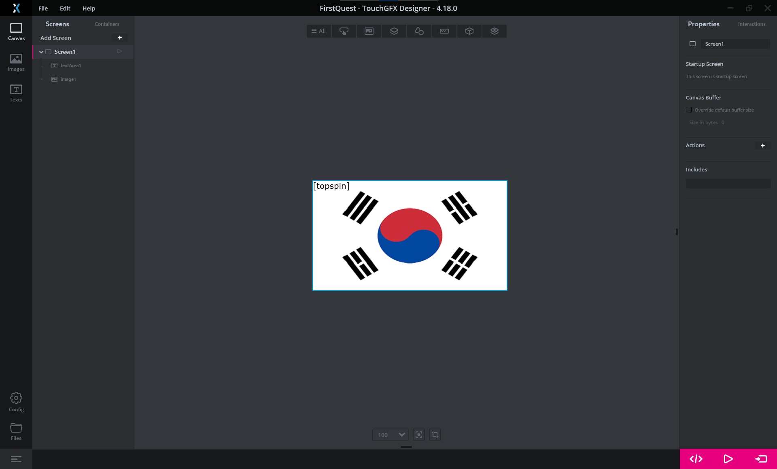Click the Size in bytes value field
Viewport: 777px width, 469px height.
pos(723,122)
